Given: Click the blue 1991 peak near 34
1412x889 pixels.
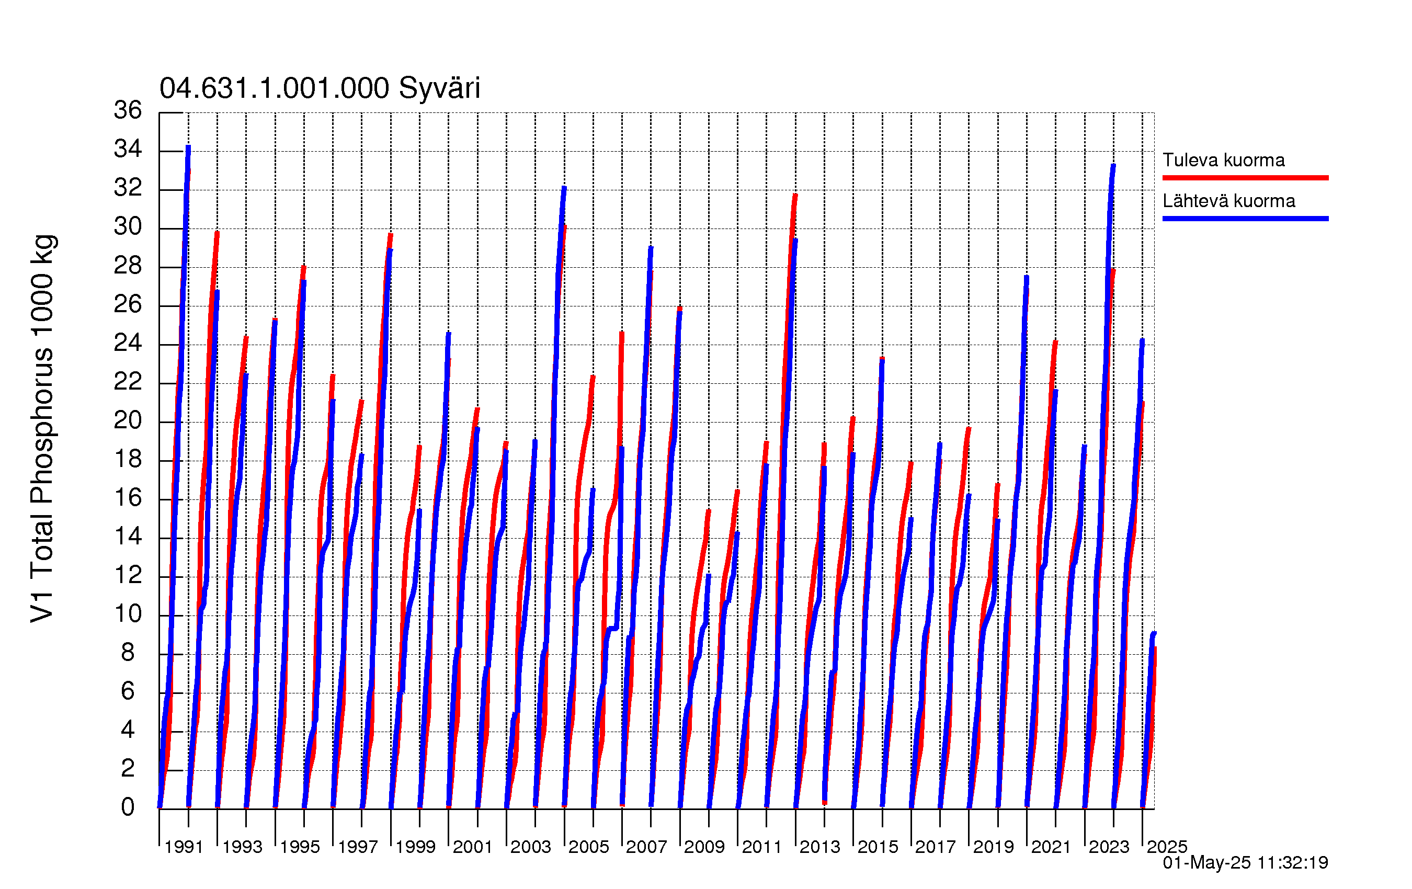Looking at the screenshot, I should (x=188, y=146).
